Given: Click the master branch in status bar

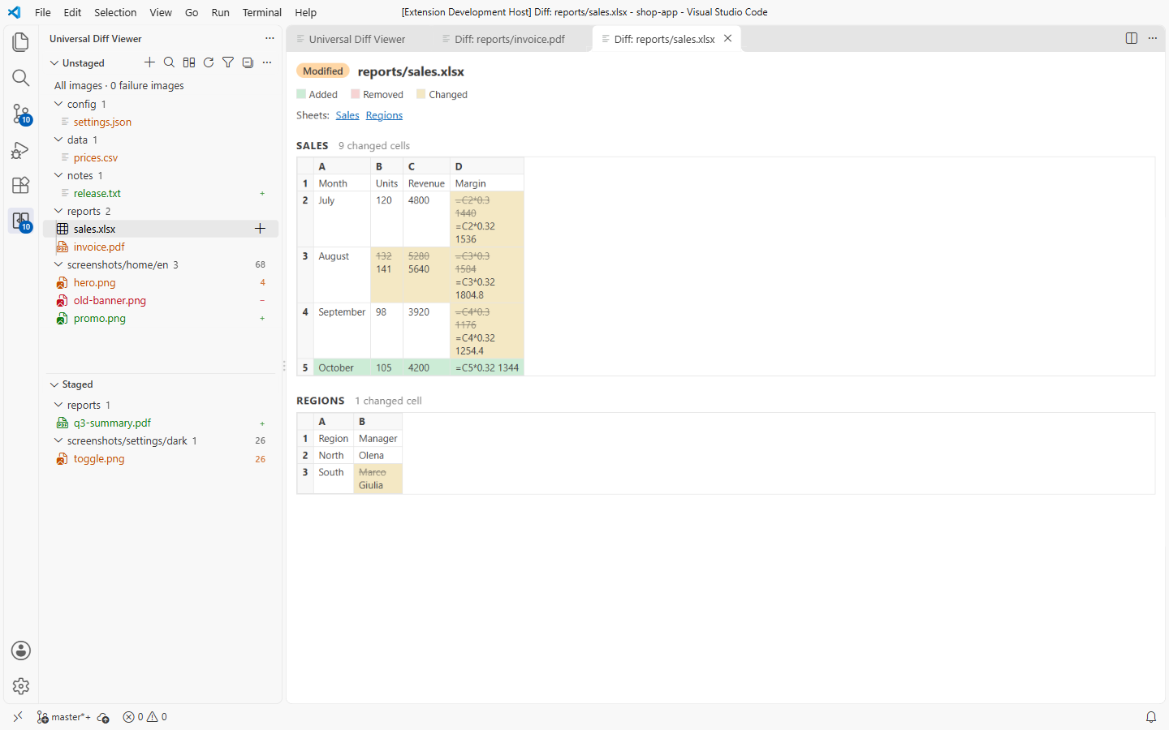Looking at the screenshot, I should tap(64, 717).
